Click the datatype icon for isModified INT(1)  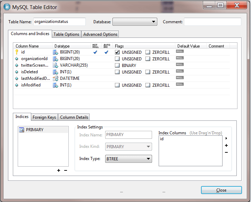coord(56,85)
